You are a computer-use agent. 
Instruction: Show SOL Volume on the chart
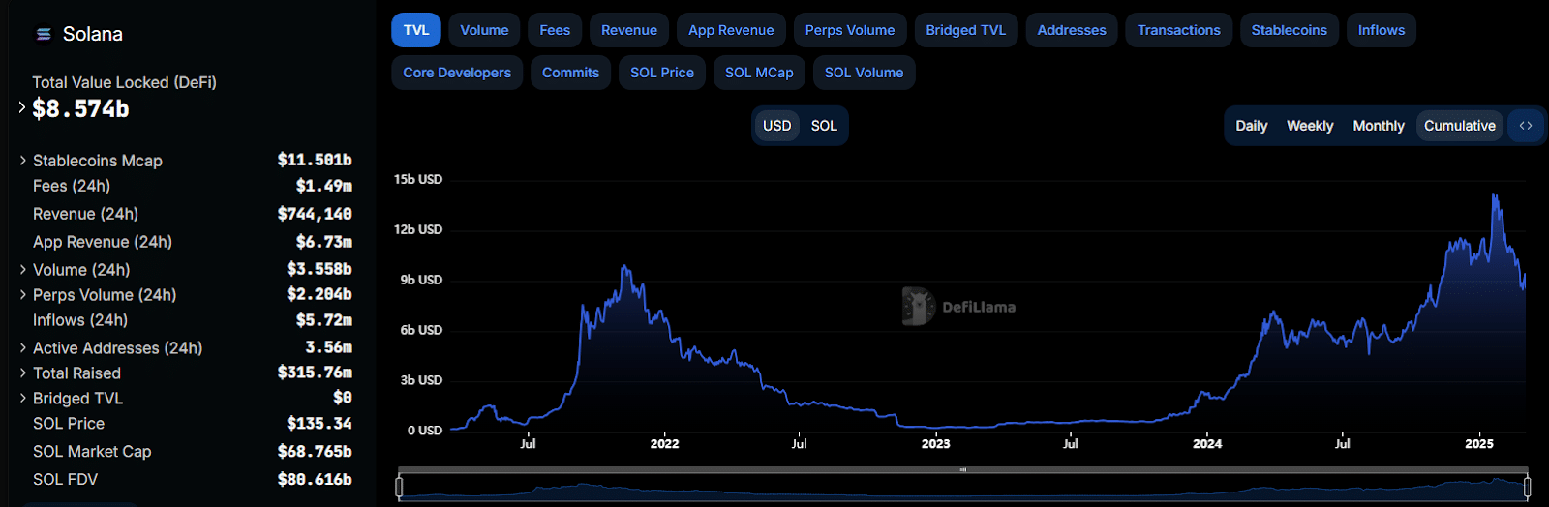pyautogui.click(x=864, y=73)
